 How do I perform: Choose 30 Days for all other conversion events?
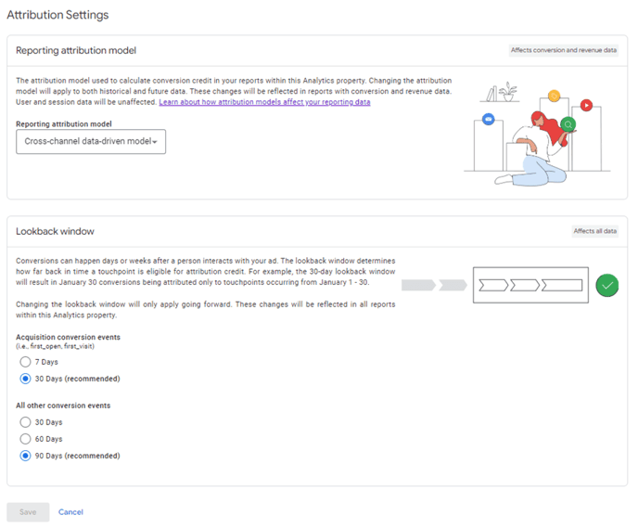25,422
